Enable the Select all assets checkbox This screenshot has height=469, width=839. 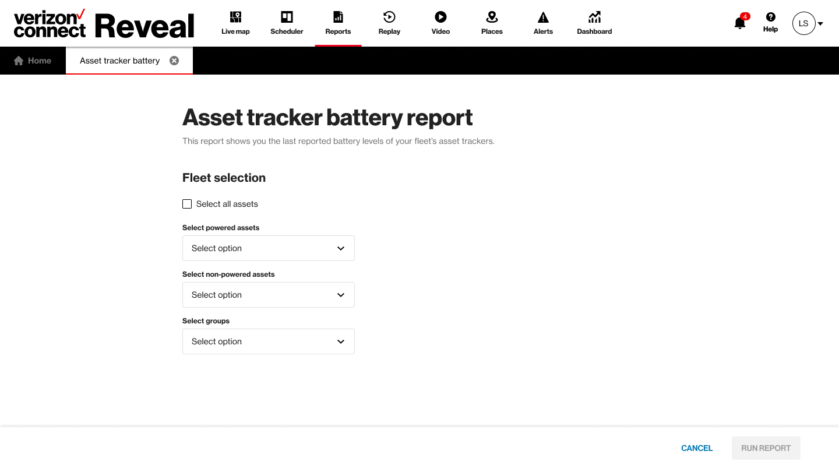187,204
